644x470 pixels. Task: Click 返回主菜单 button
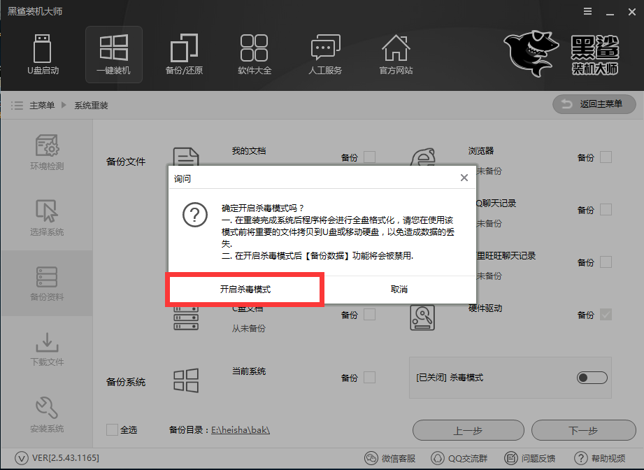click(594, 104)
